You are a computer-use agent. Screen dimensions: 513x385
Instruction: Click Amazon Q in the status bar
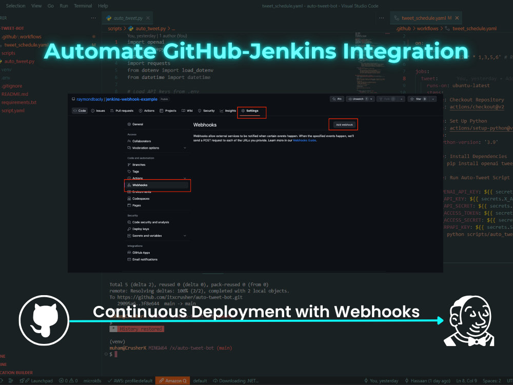point(173,381)
